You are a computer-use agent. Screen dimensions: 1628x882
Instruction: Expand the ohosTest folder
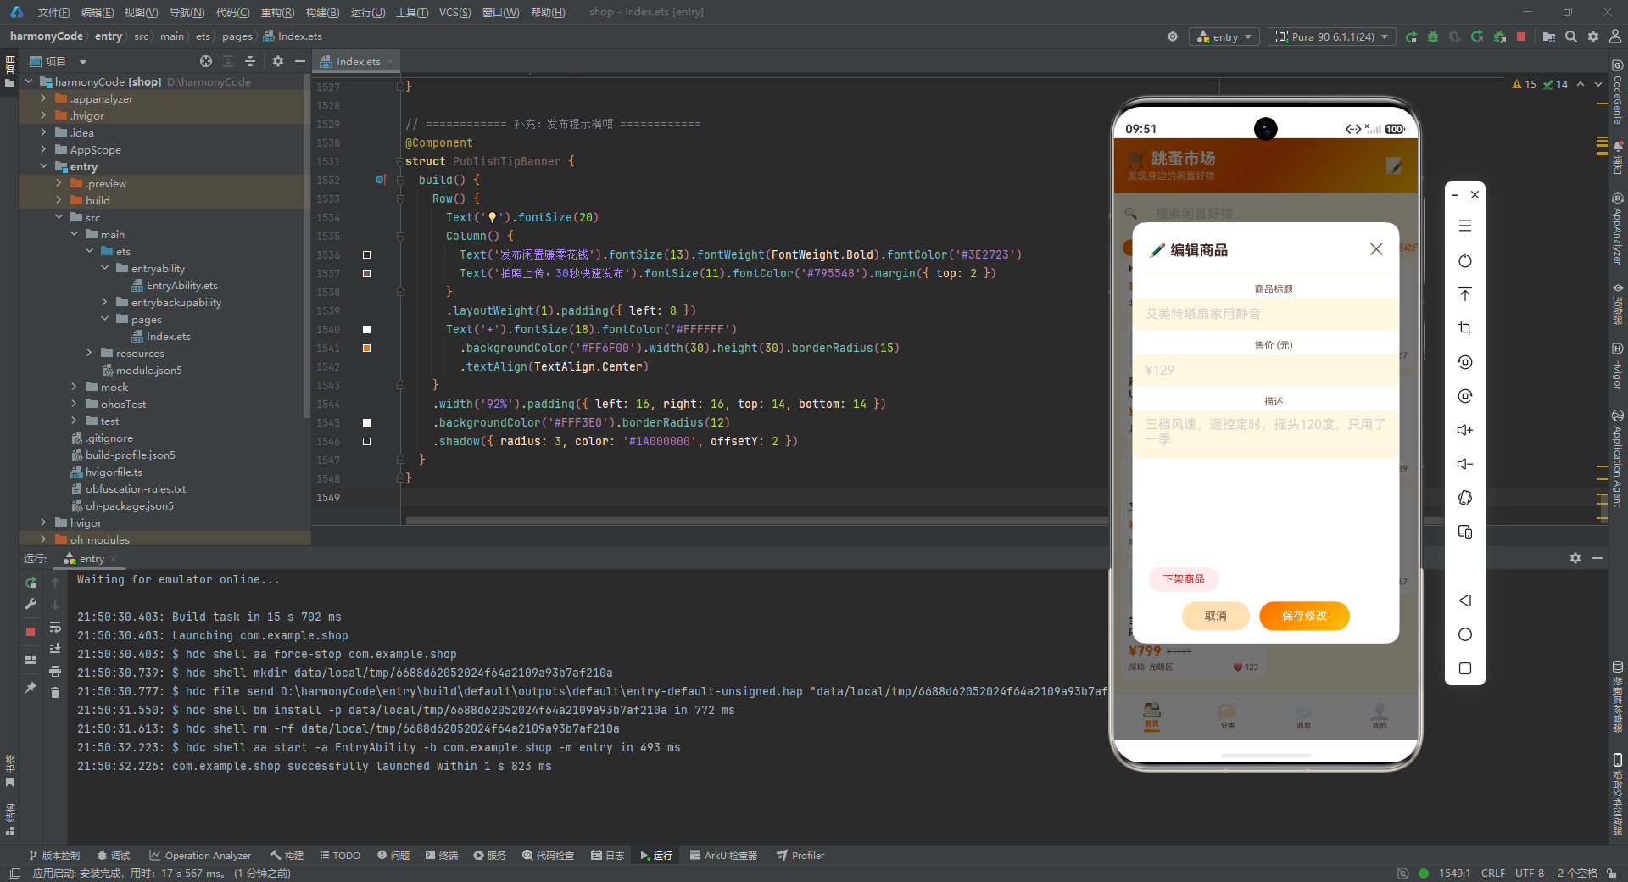pyautogui.click(x=74, y=404)
